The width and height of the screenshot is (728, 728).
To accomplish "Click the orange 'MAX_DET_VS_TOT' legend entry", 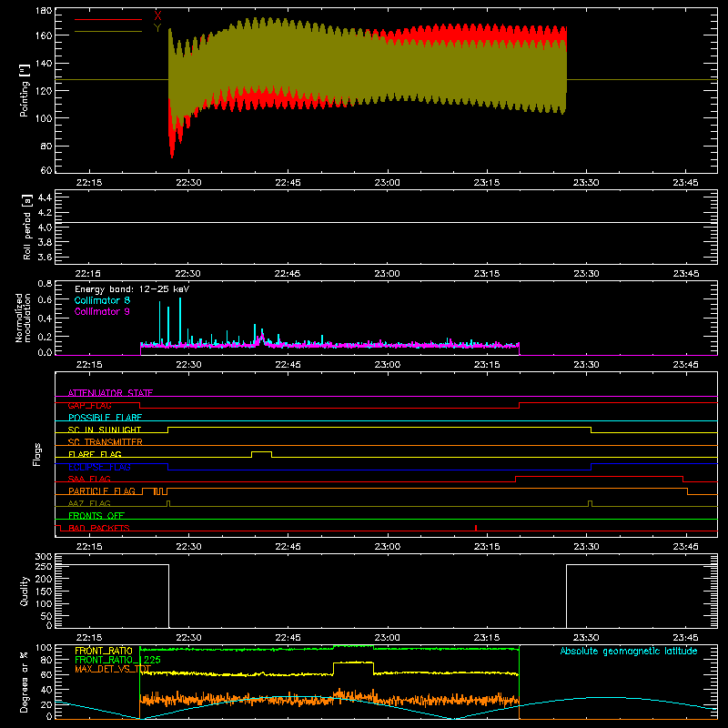I will click(x=112, y=669).
